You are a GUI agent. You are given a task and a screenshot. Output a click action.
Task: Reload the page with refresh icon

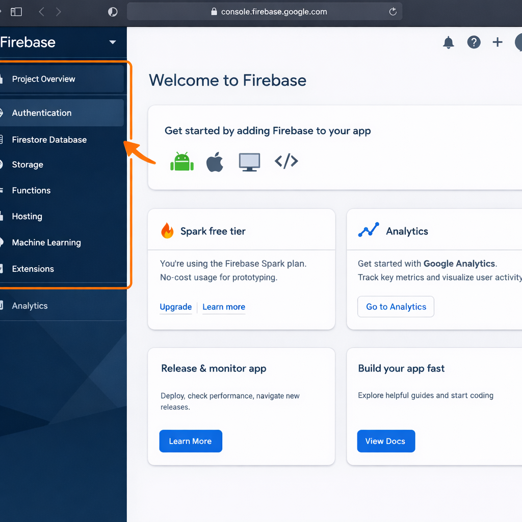pyautogui.click(x=393, y=12)
